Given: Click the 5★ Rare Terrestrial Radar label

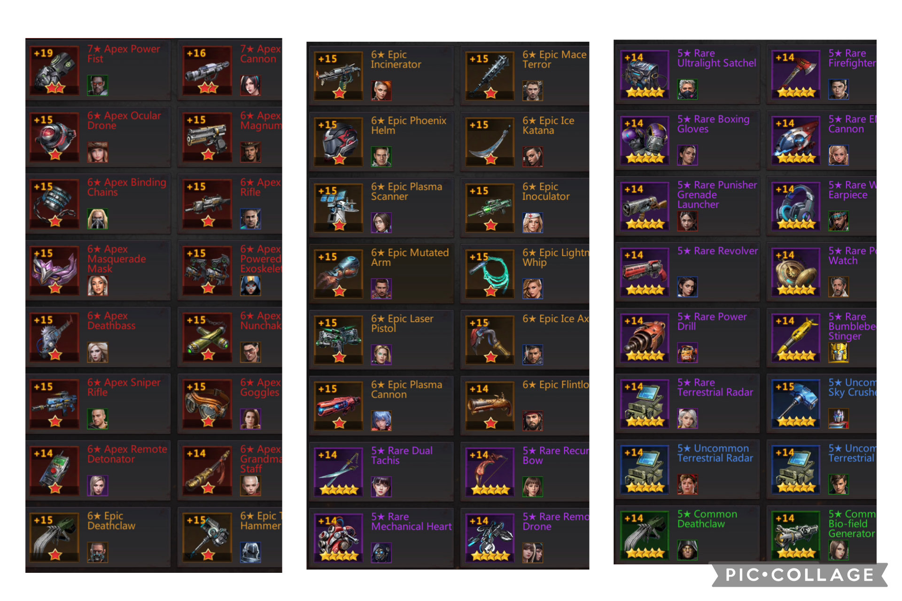Looking at the screenshot, I should (x=715, y=387).
